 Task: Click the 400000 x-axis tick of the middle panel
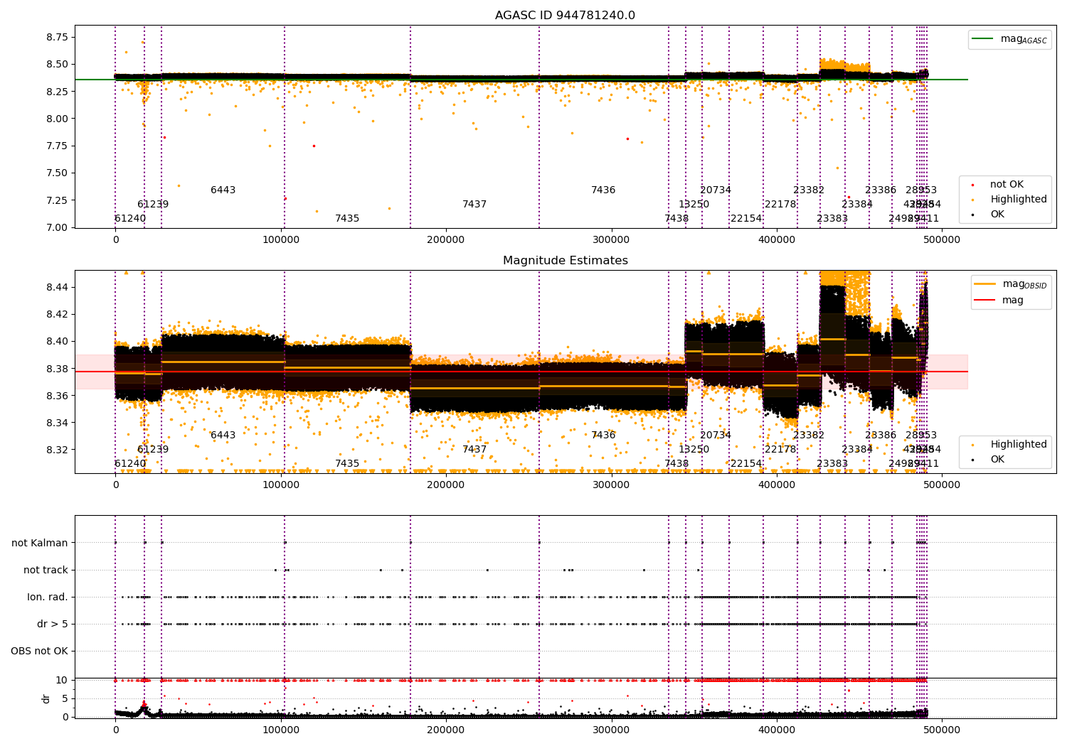[777, 485]
